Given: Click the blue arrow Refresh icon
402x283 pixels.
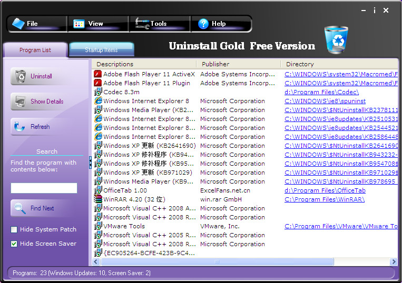Looking at the screenshot, I should (x=19, y=127).
